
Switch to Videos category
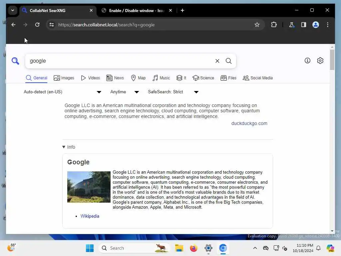pyautogui.click(x=90, y=78)
